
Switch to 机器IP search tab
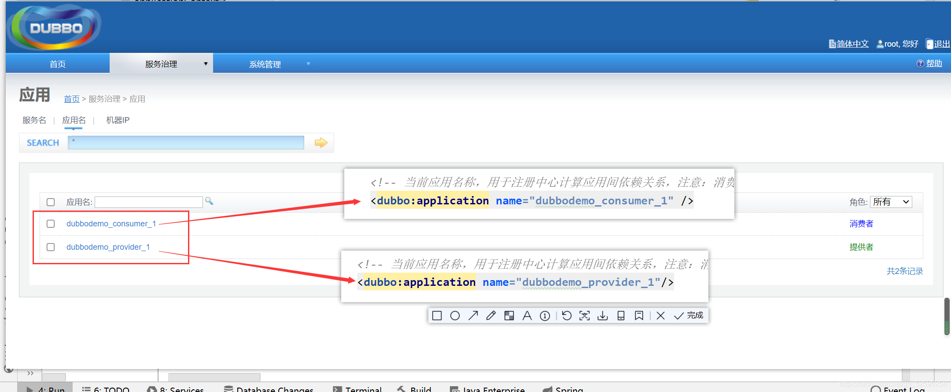click(x=118, y=120)
